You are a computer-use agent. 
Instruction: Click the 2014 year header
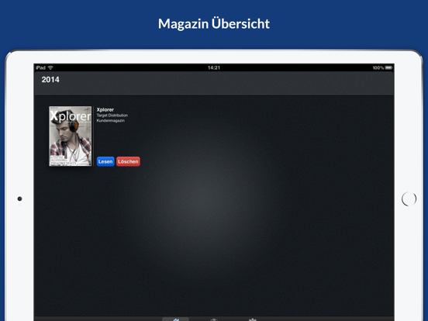coord(50,79)
